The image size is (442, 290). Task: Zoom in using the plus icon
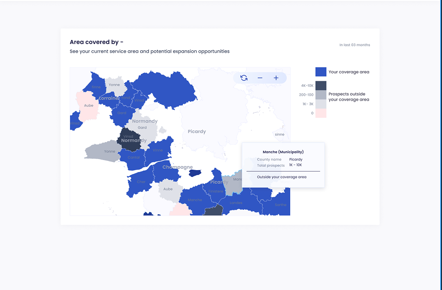coord(276,77)
